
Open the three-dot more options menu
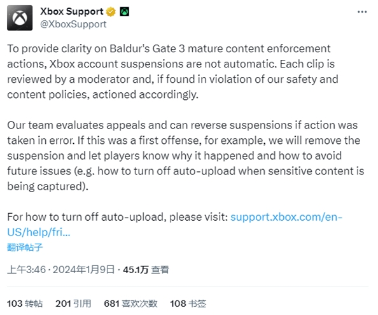point(362,11)
